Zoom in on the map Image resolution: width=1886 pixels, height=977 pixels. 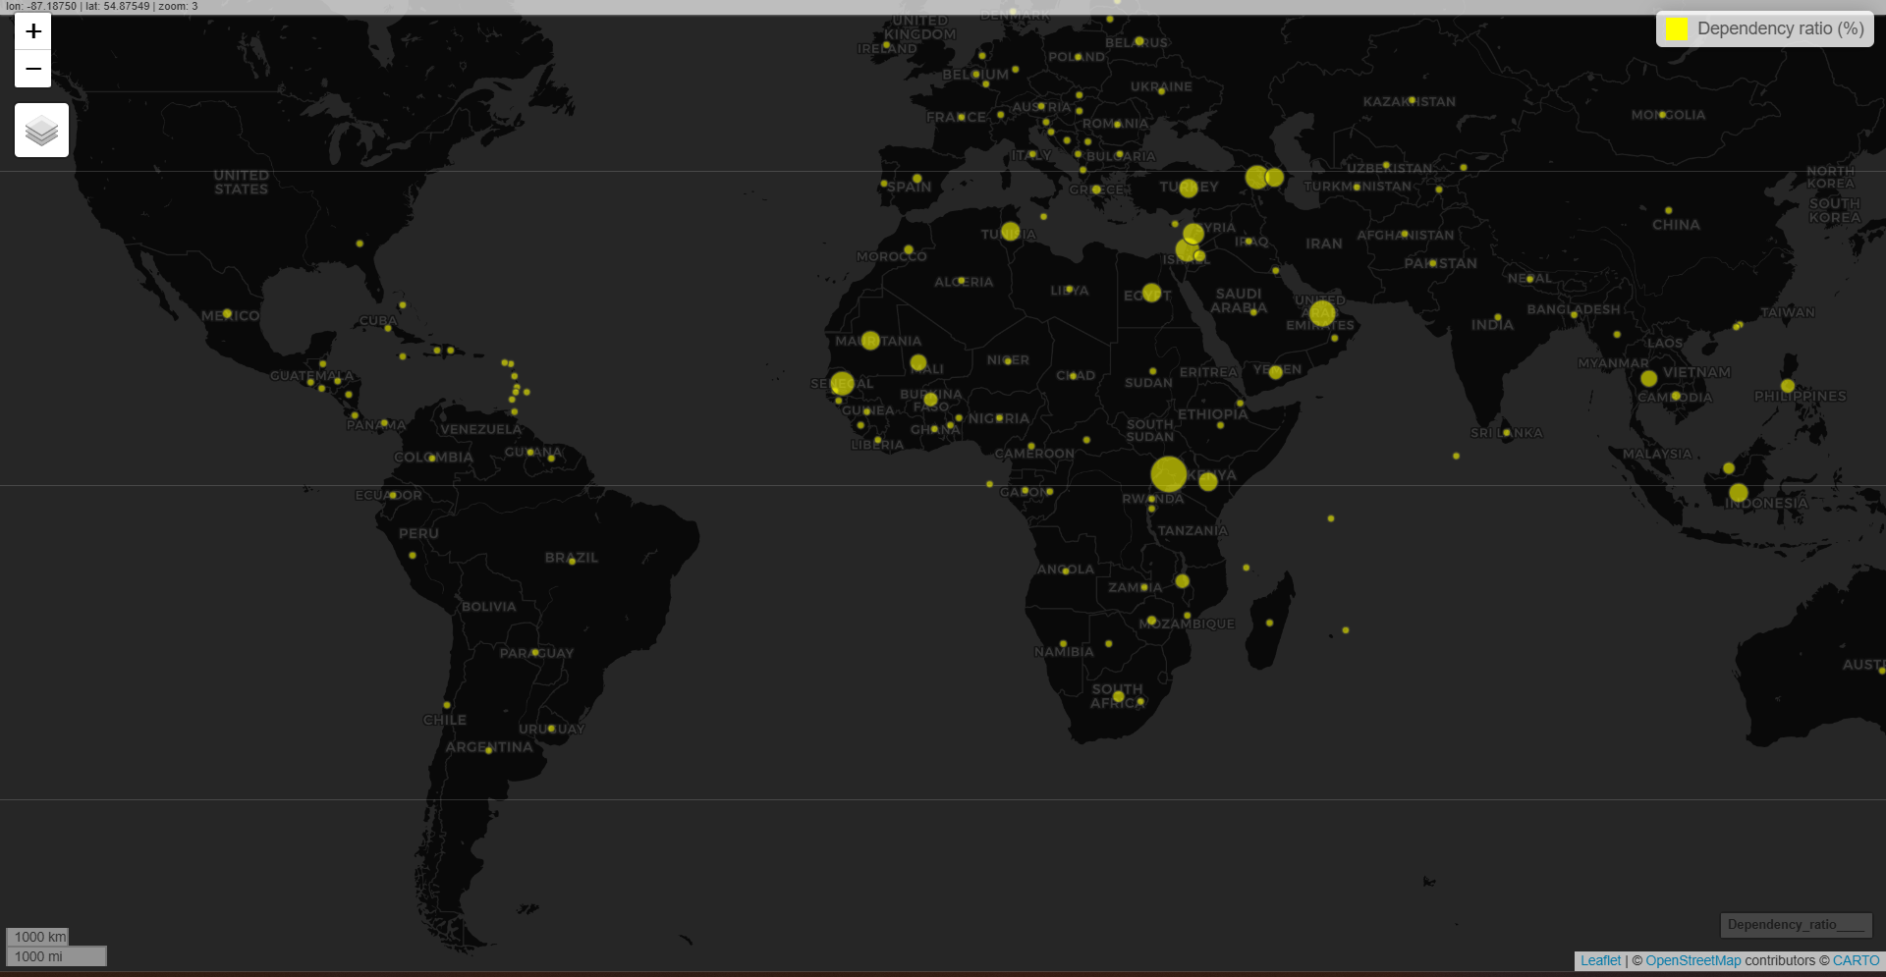click(x=33, y=31)
